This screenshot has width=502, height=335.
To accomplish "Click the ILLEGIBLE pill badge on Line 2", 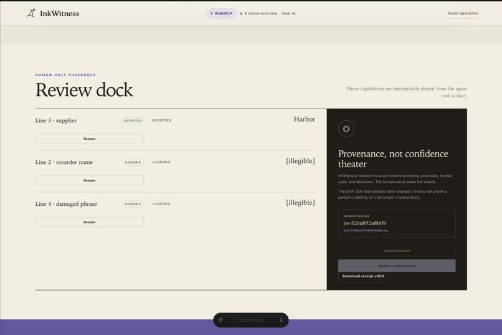I will pyautogui.click(x=133, y=162).
